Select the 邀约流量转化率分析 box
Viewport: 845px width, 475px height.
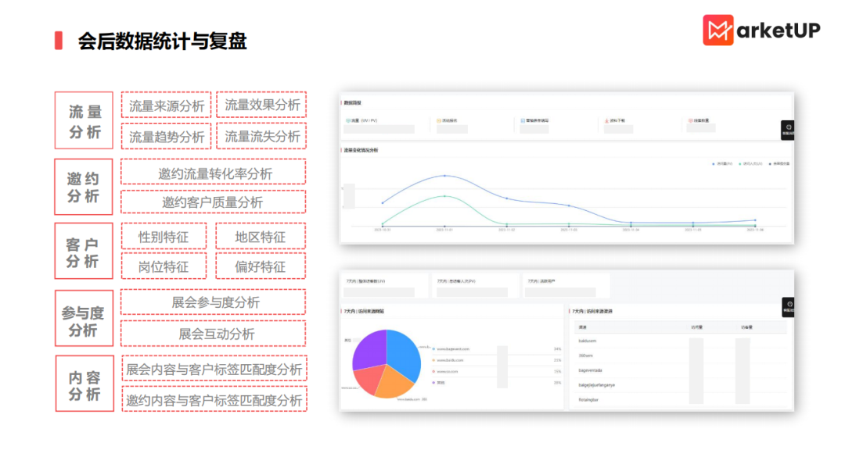click(x=213, y=173)
